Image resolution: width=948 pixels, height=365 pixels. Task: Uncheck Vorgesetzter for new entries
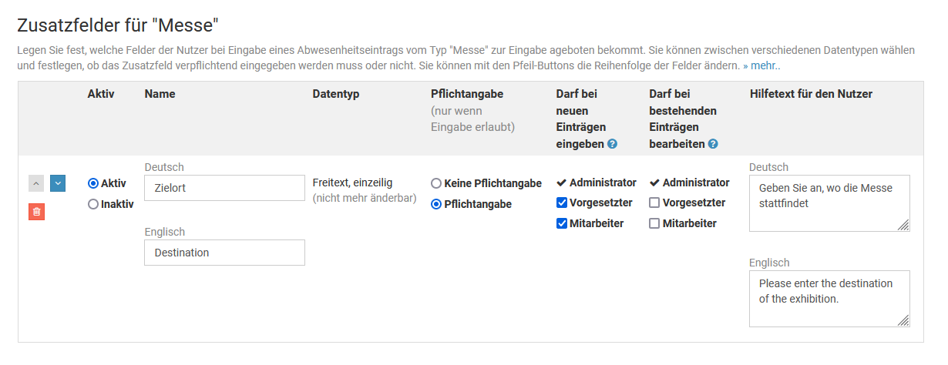point(562,203)
